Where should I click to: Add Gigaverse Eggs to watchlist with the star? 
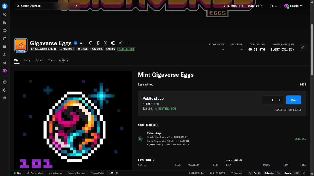81,43
